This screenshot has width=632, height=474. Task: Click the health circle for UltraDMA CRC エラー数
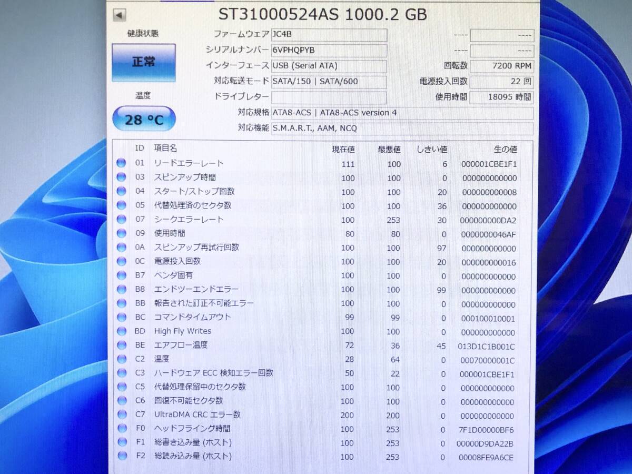[122, 415]
